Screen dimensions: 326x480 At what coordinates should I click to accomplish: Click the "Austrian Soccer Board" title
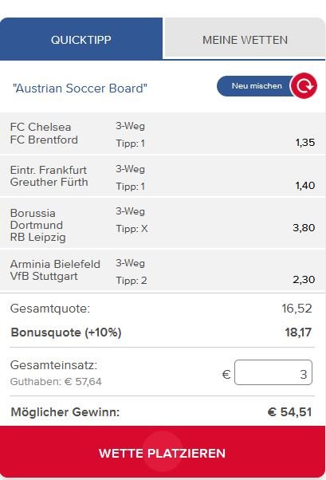80,89
